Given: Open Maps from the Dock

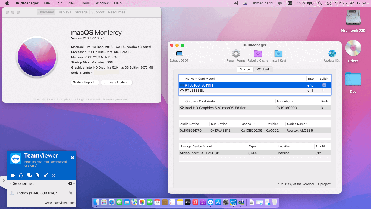Looking at the screenshot, I should [x=134, y=202].
